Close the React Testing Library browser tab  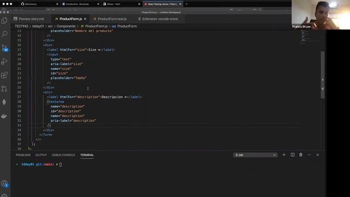(180, 4)
